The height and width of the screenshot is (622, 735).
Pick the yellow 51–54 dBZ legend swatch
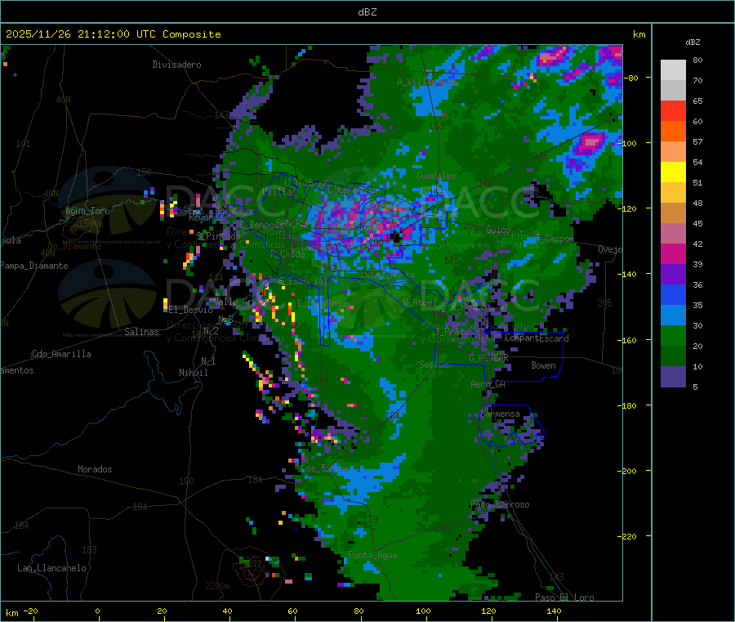673,172
